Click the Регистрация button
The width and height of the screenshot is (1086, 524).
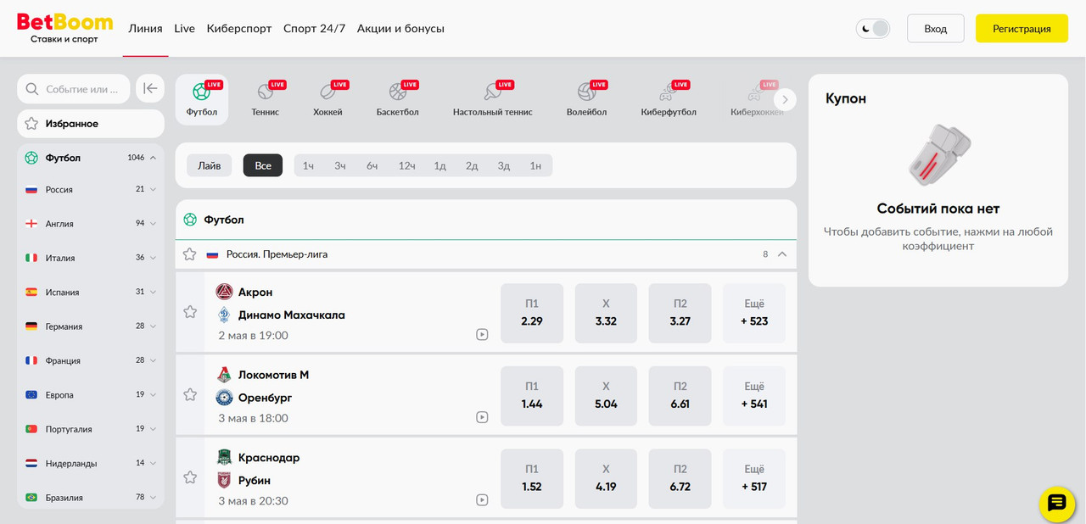(x=1022, y=29)
